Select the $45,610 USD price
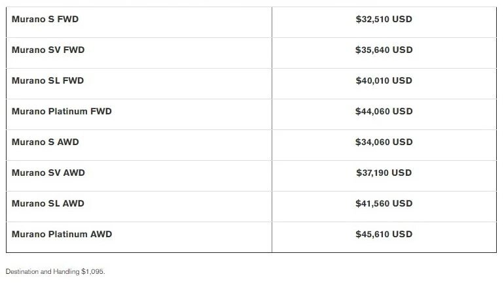The height and width of the screenshot is (283, 504). coord(384,234)
